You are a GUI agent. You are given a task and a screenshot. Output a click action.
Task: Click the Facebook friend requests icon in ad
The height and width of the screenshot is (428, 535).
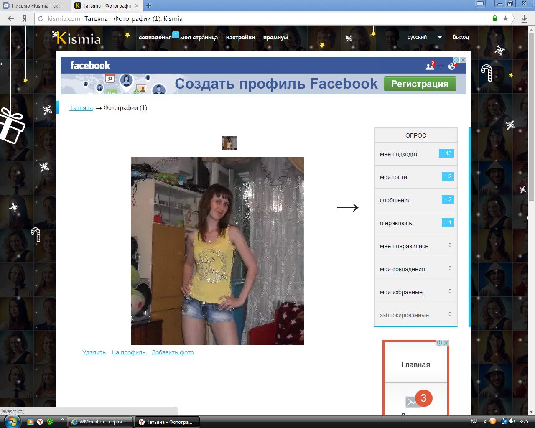pos(430,65)
